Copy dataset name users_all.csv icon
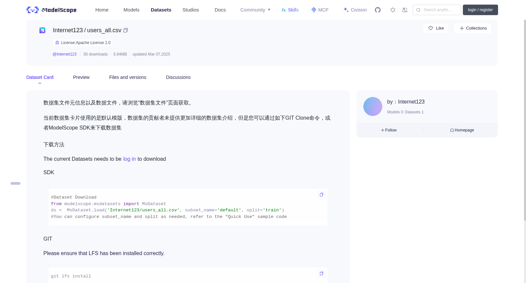The width and height of the screenshot is (526, 283). tap(126, 30)
